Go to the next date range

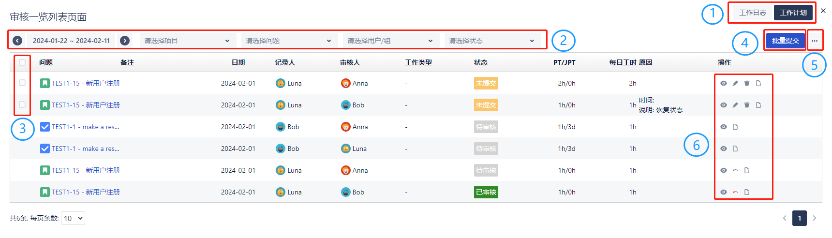pyautogui.click(x=125, y=41)
